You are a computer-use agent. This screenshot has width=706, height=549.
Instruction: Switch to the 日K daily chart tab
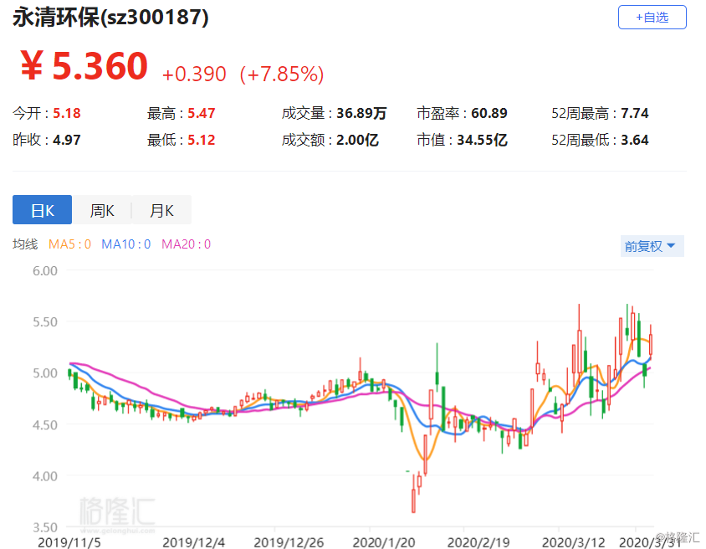click(x=43, y=210)
